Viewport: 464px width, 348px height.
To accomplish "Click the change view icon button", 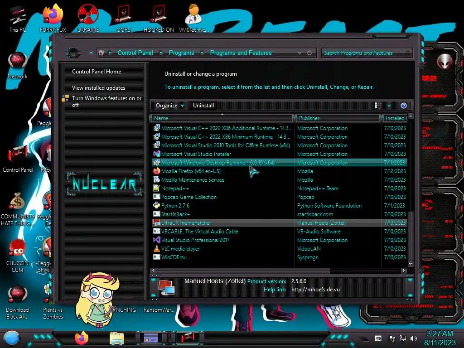I will [378, 106].
